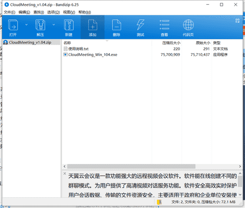The image size is (245, 208).
Task: Click the Bandizip app icon in title bar
Action: tap(7, 5)
